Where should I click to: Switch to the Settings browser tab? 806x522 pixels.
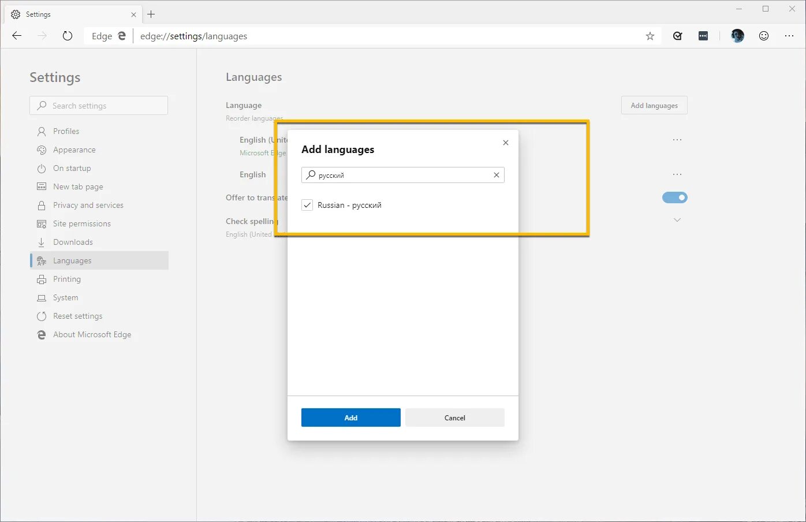point(38,14)
